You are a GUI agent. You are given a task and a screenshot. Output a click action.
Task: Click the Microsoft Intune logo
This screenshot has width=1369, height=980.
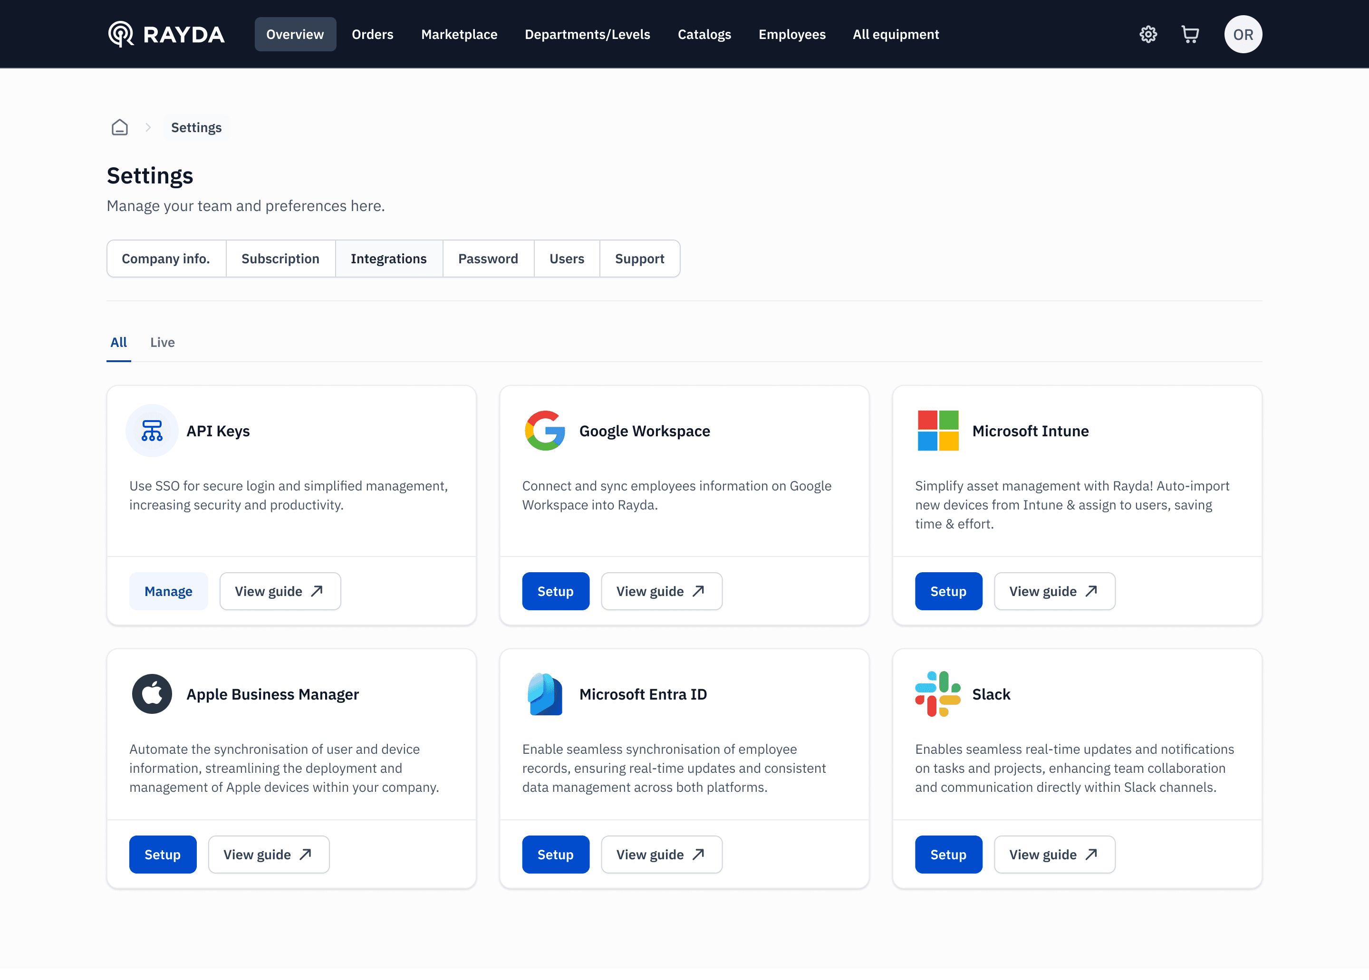click(937, 431)
